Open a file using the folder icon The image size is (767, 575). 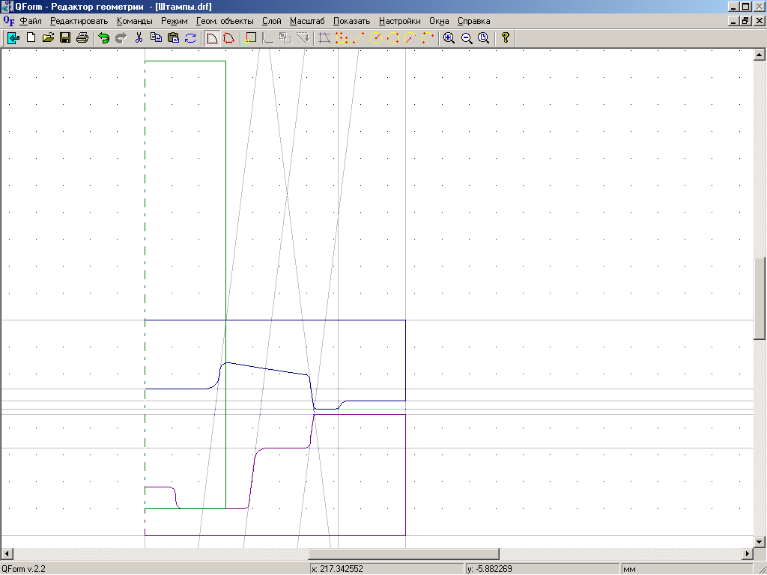click(48, 38)
